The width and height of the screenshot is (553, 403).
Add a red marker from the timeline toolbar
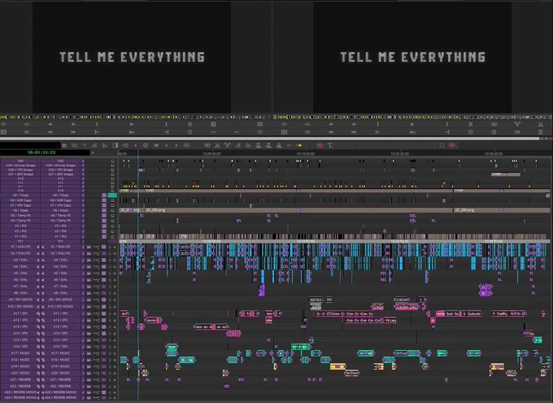click(135, 146)
